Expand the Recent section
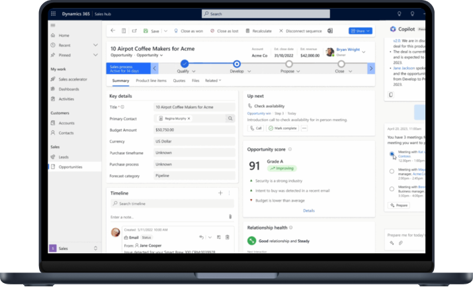This screenshot has height=287, width=473. [95, 45]
